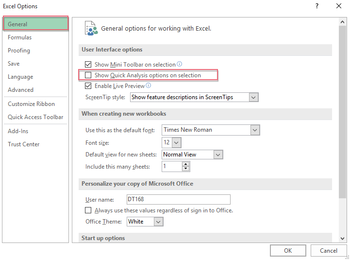
Task: Click the Cancel button
Action: point(329,251)
